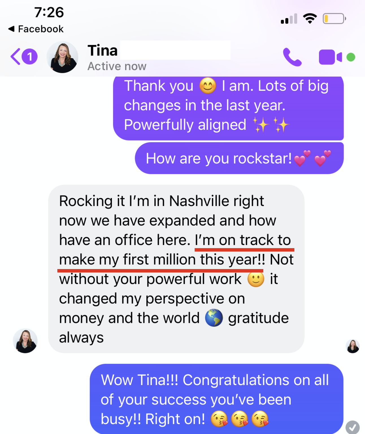Tap the 7:26 clock in status bar
This screenshot has width=365, height=434.
click(49, 12)
